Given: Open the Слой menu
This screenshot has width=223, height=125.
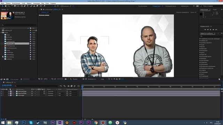Looking at the screenshot, I should point(23,3).
